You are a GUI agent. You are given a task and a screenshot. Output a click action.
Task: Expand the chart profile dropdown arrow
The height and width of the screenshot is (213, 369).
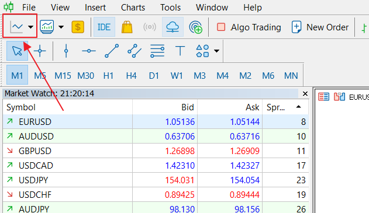pyautogui.click(x=61, y=27)
